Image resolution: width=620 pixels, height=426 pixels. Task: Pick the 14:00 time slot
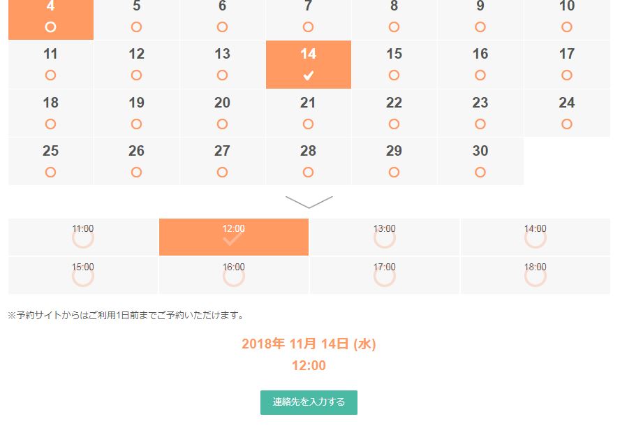[536, 237]
